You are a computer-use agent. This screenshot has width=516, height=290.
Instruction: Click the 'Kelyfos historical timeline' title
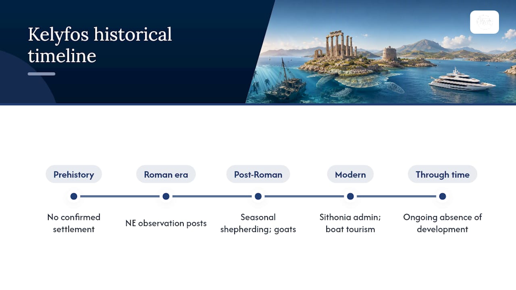[x=100, y=45]
